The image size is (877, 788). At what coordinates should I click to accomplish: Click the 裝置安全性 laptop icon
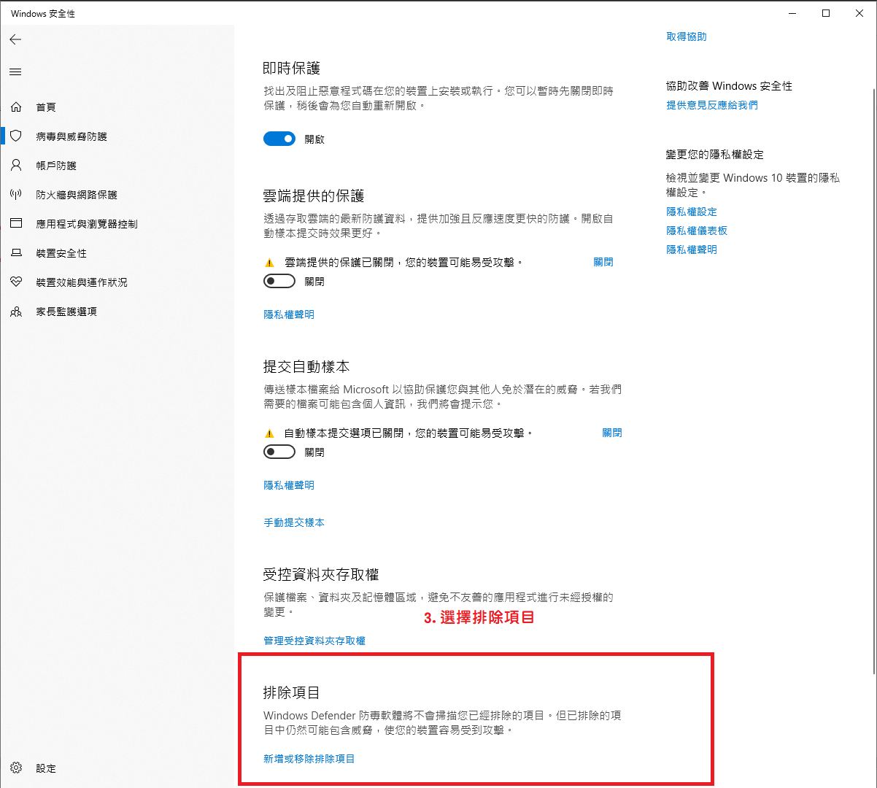(x=16, y=253)
